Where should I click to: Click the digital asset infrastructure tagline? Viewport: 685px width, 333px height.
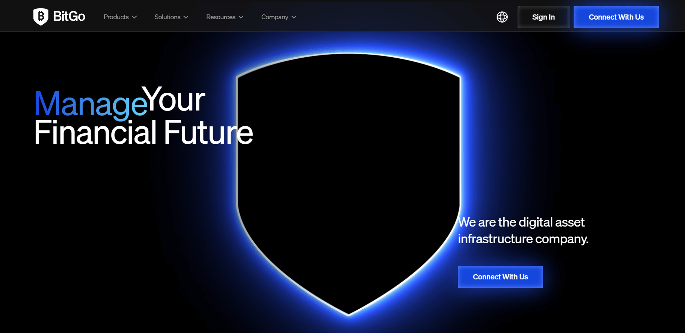(522, 231)
